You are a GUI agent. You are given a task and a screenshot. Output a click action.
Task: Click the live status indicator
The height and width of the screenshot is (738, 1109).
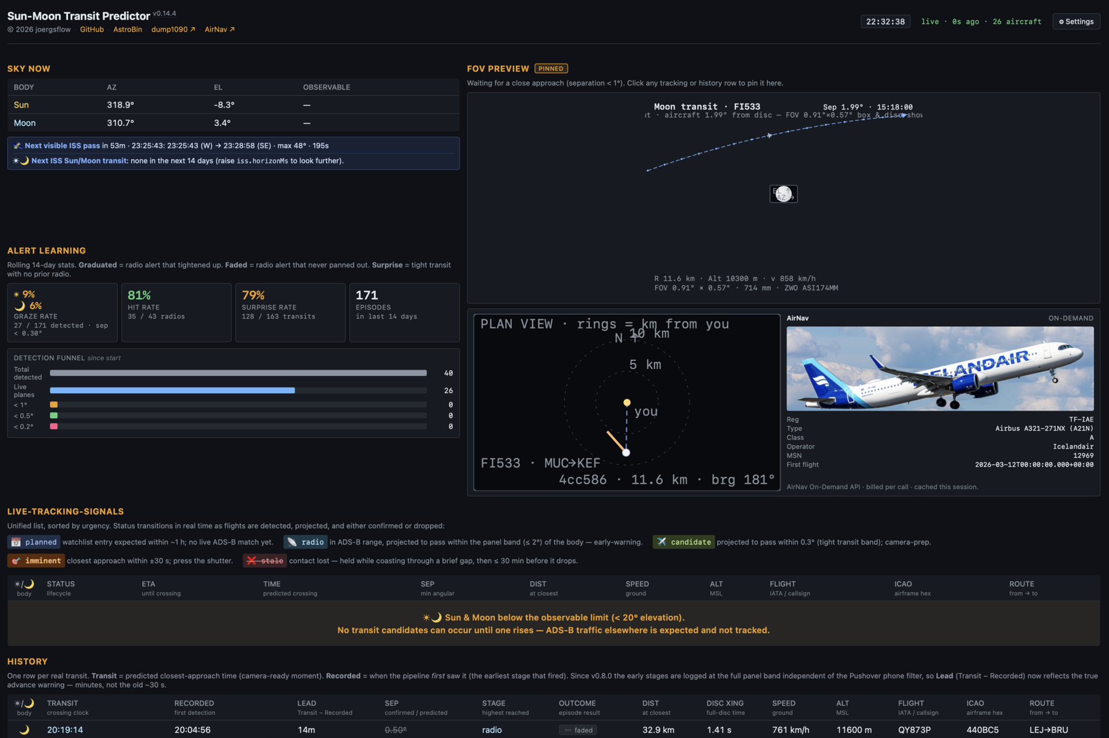930,21
